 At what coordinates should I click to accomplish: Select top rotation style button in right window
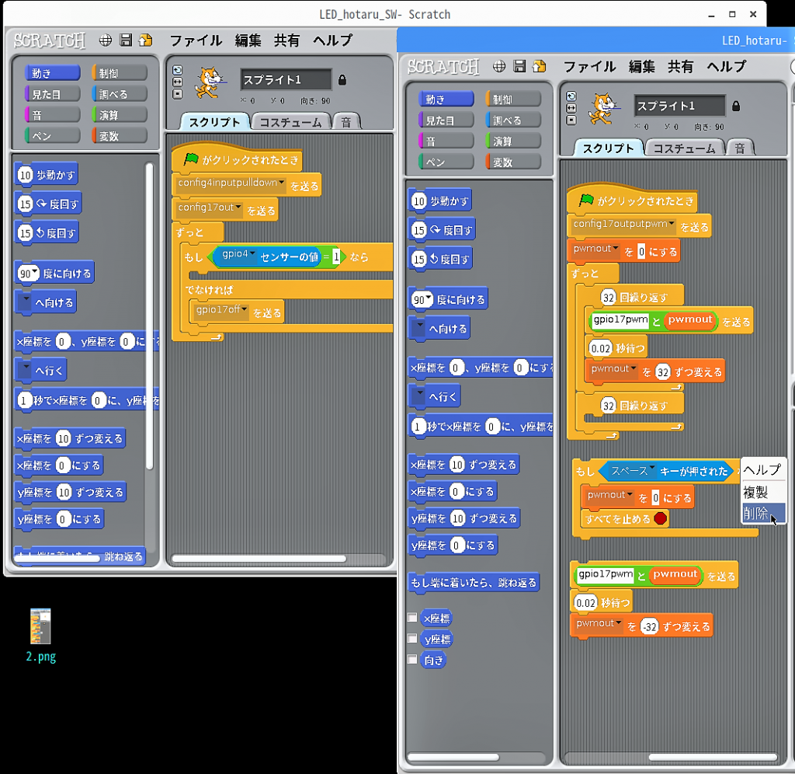pyautogui.click(x=571, y=96)
